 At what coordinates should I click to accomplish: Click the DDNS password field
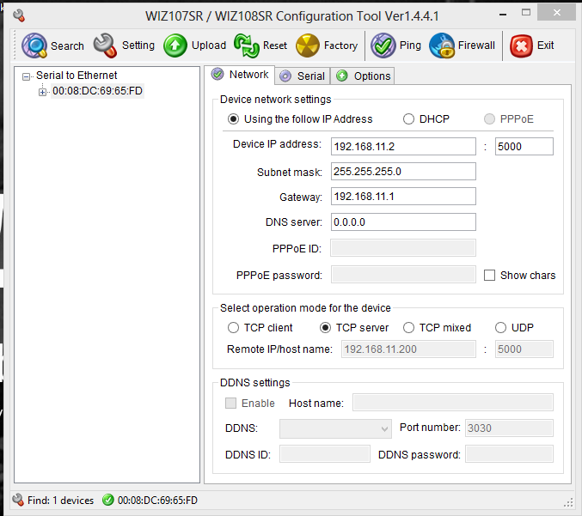(509, 453)
